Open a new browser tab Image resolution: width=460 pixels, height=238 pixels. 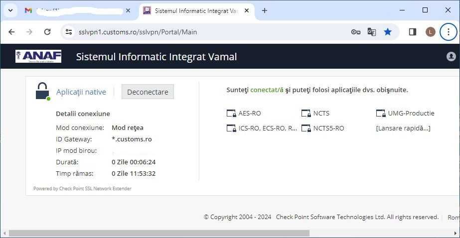265,10
